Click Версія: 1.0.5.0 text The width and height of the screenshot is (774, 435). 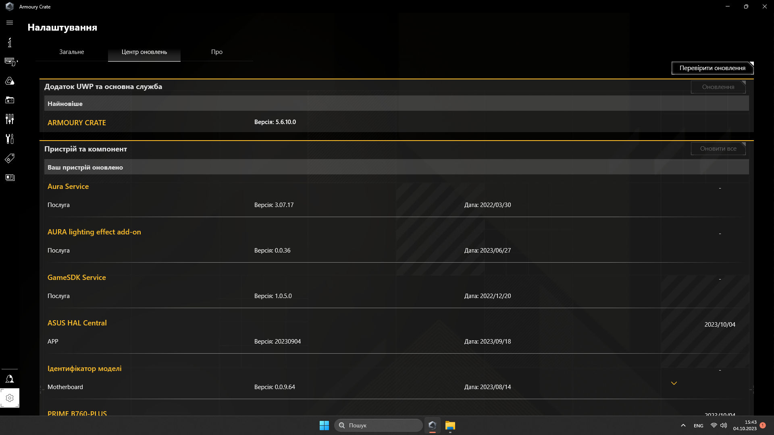(x=273, y=296)
